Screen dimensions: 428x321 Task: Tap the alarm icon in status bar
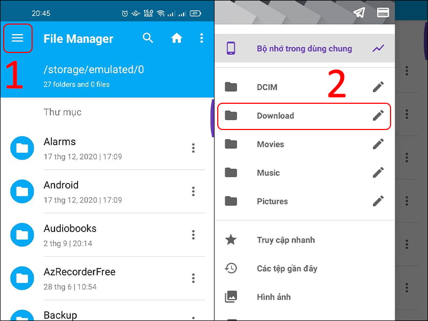click(125, 13)
